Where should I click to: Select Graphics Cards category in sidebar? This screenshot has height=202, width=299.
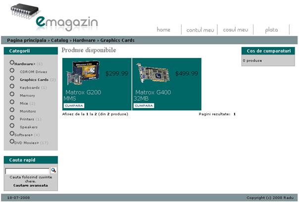click(x=34, y=80)
